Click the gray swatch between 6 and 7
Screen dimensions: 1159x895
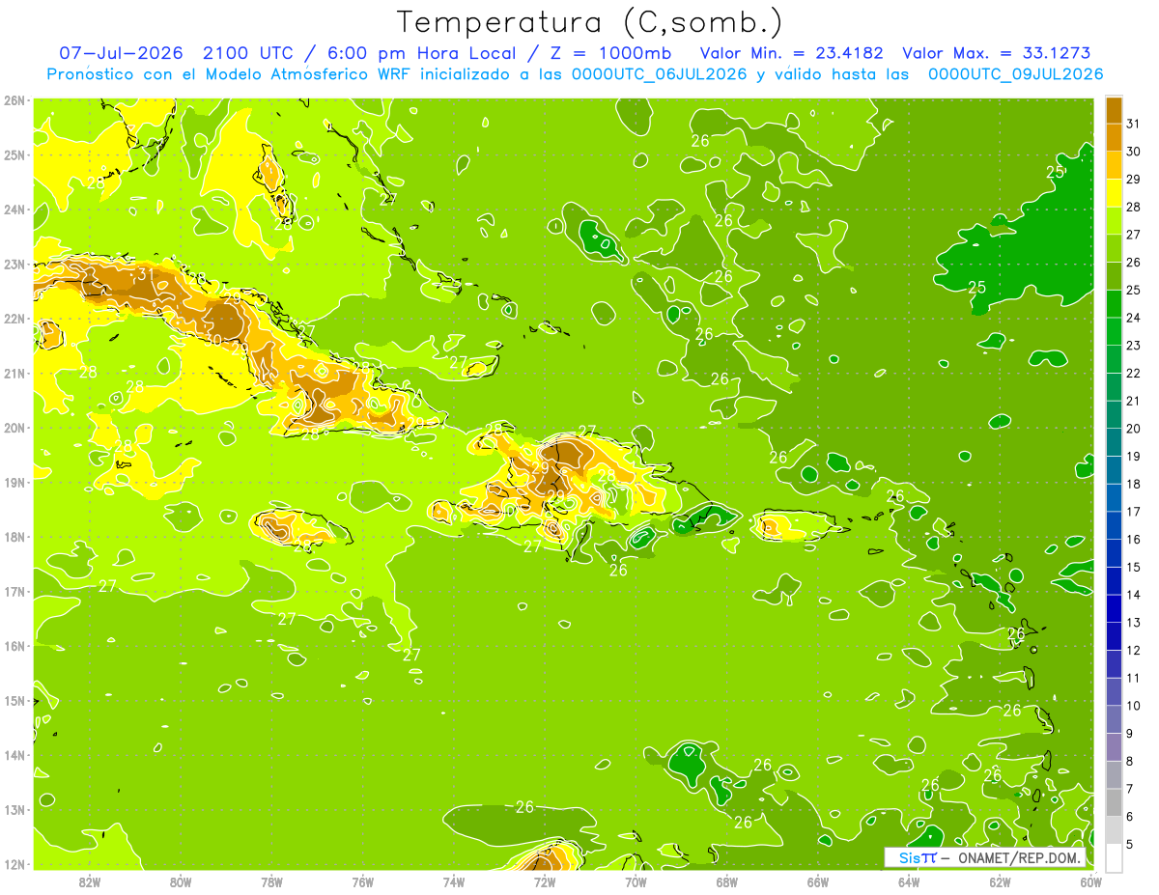click(x=1115, y=802)
